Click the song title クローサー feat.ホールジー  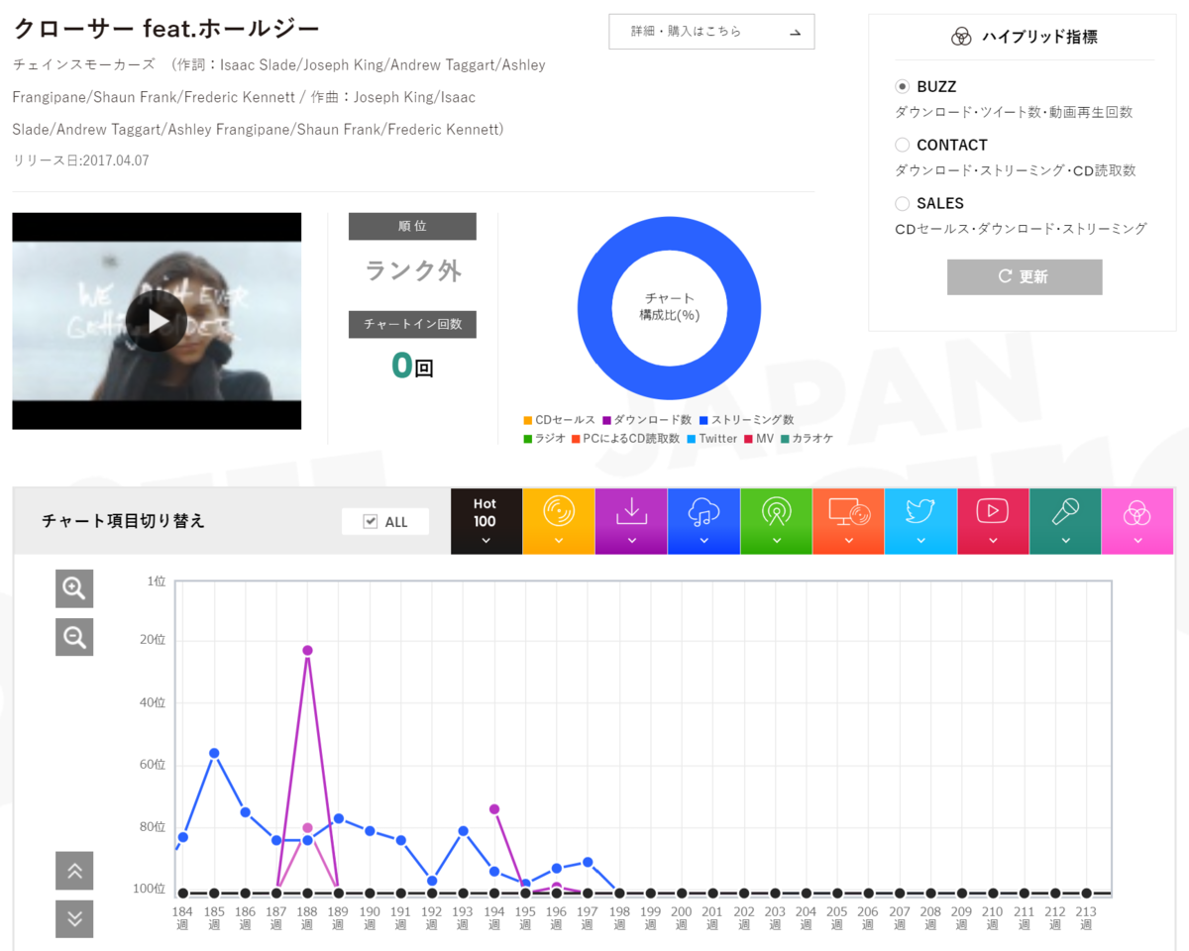(x=166, y=28)
